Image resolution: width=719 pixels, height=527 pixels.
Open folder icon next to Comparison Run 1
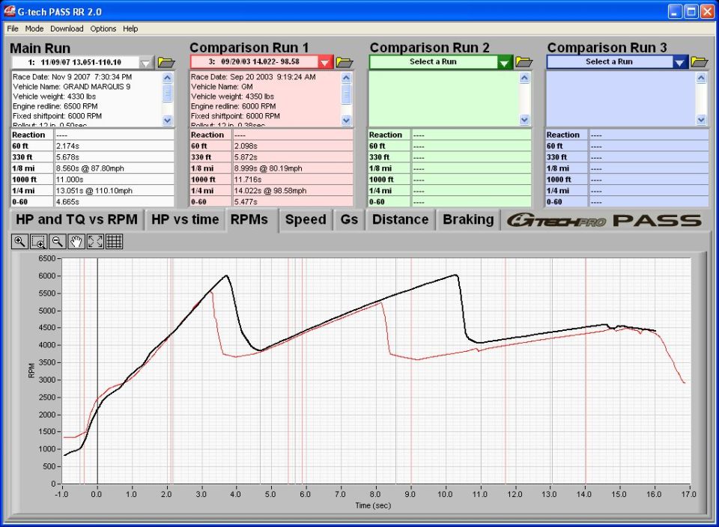pos(345,62)
